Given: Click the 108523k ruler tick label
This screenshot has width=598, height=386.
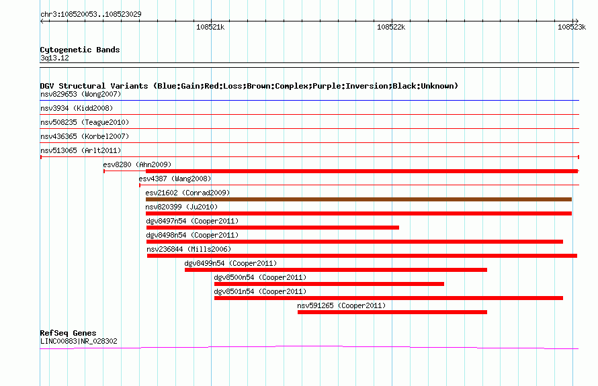Looking at the screenshot, I should tap(572, 27).
